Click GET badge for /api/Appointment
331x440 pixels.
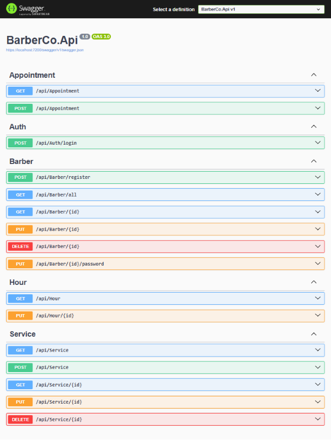[x=20, y=91]
